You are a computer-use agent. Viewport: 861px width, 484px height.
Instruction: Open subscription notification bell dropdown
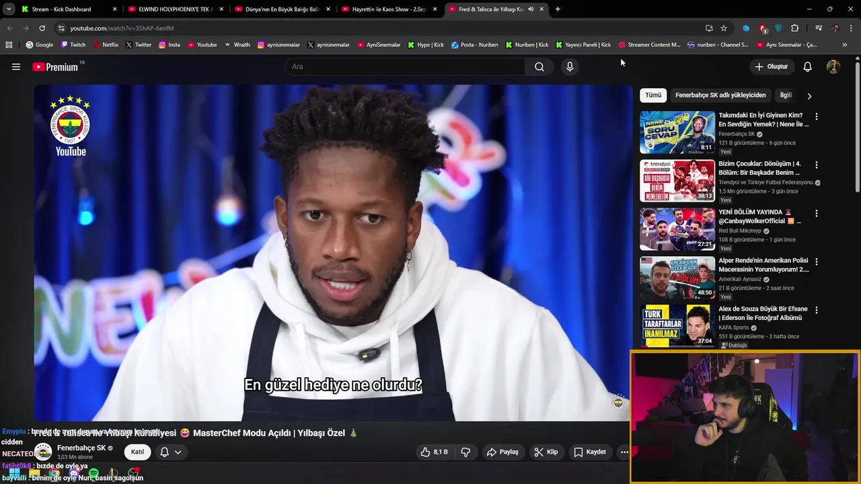click(170, 452)
